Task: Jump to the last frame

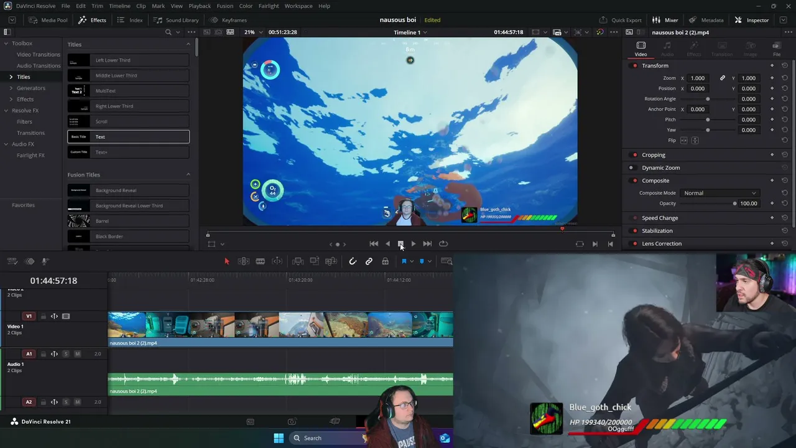Action: click(427, 244)
